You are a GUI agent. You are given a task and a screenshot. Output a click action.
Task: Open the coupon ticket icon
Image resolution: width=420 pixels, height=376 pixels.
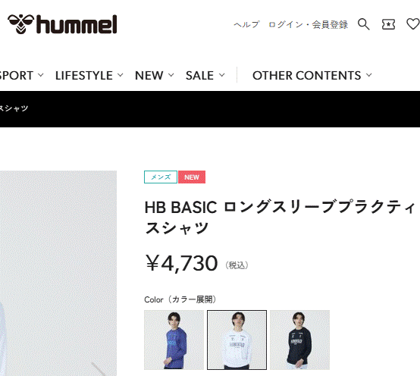click(388, 24)
